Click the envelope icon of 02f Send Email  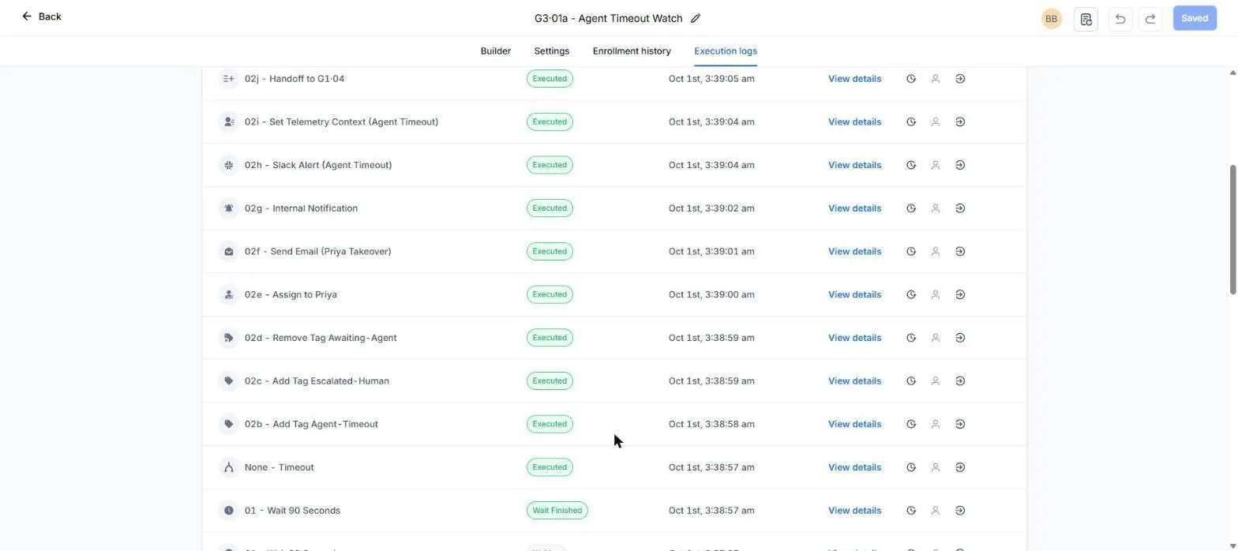pyautogui.click(x=228, y=251)
